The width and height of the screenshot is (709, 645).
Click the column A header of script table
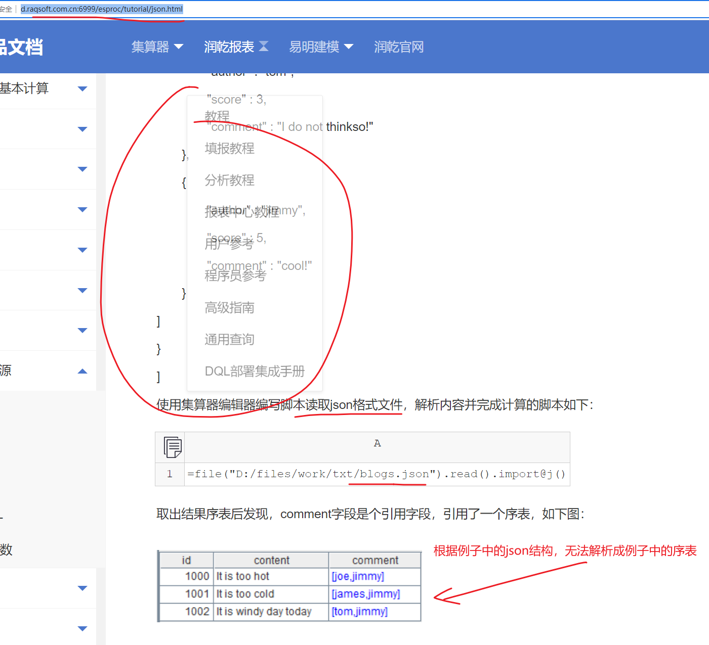tap(377, 443)
